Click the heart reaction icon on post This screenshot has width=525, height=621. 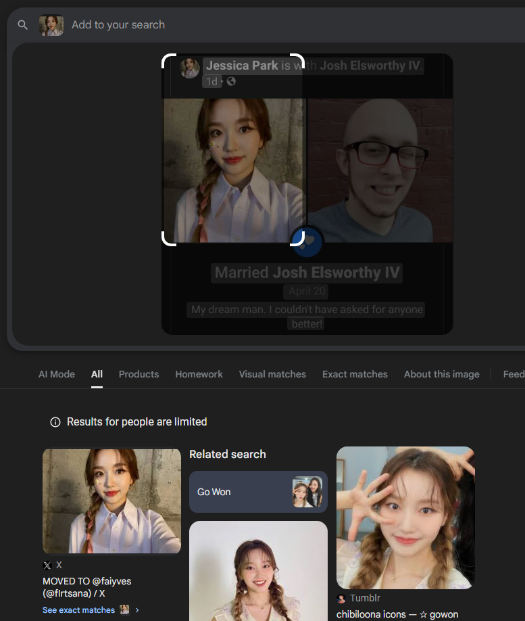(x=307, y=241)
